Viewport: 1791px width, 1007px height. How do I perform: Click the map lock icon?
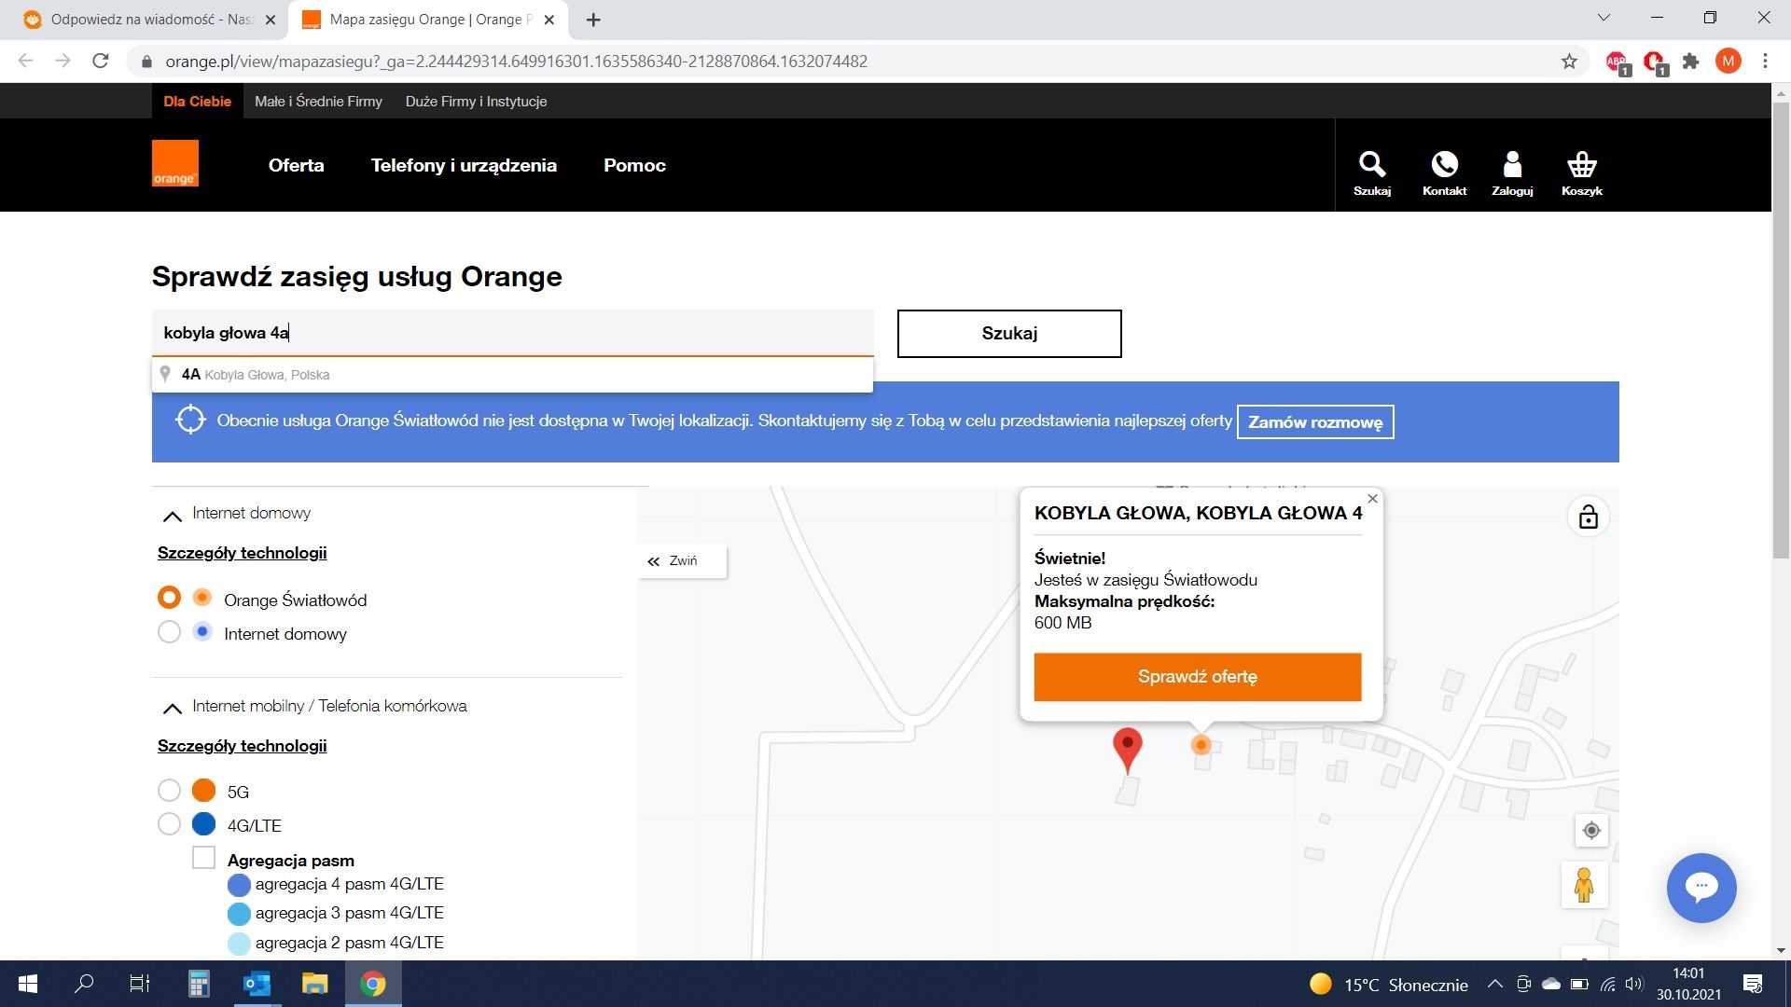coord(1588,517)
